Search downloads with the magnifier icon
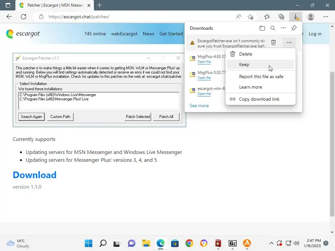 pos(273,28)
